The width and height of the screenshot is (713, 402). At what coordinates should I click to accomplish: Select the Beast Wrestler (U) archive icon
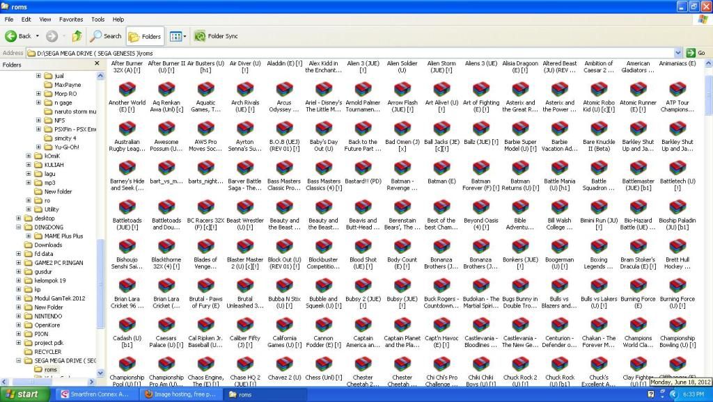pyautogui.click(x=245, y=207)
